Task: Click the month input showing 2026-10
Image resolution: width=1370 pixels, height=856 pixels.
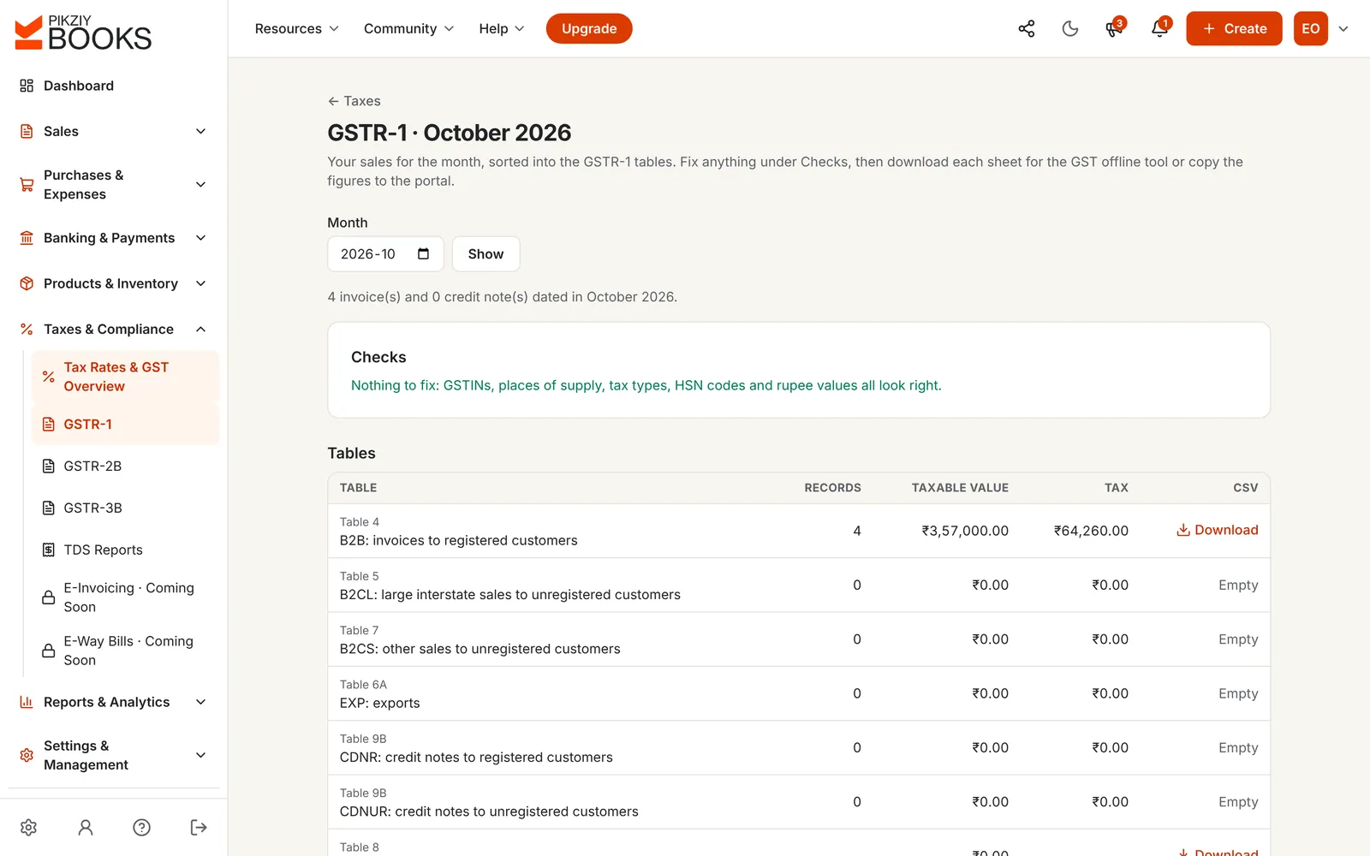Action: [385, 253]
